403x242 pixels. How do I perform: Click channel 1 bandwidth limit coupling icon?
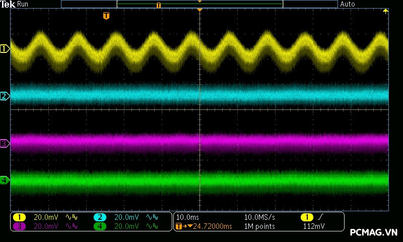[x=71, y=217]
